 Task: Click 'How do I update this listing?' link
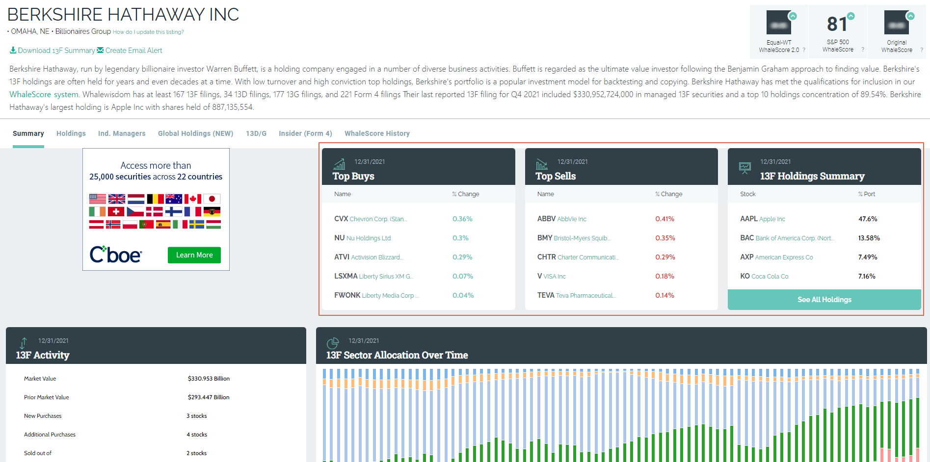tap(148, 32)
